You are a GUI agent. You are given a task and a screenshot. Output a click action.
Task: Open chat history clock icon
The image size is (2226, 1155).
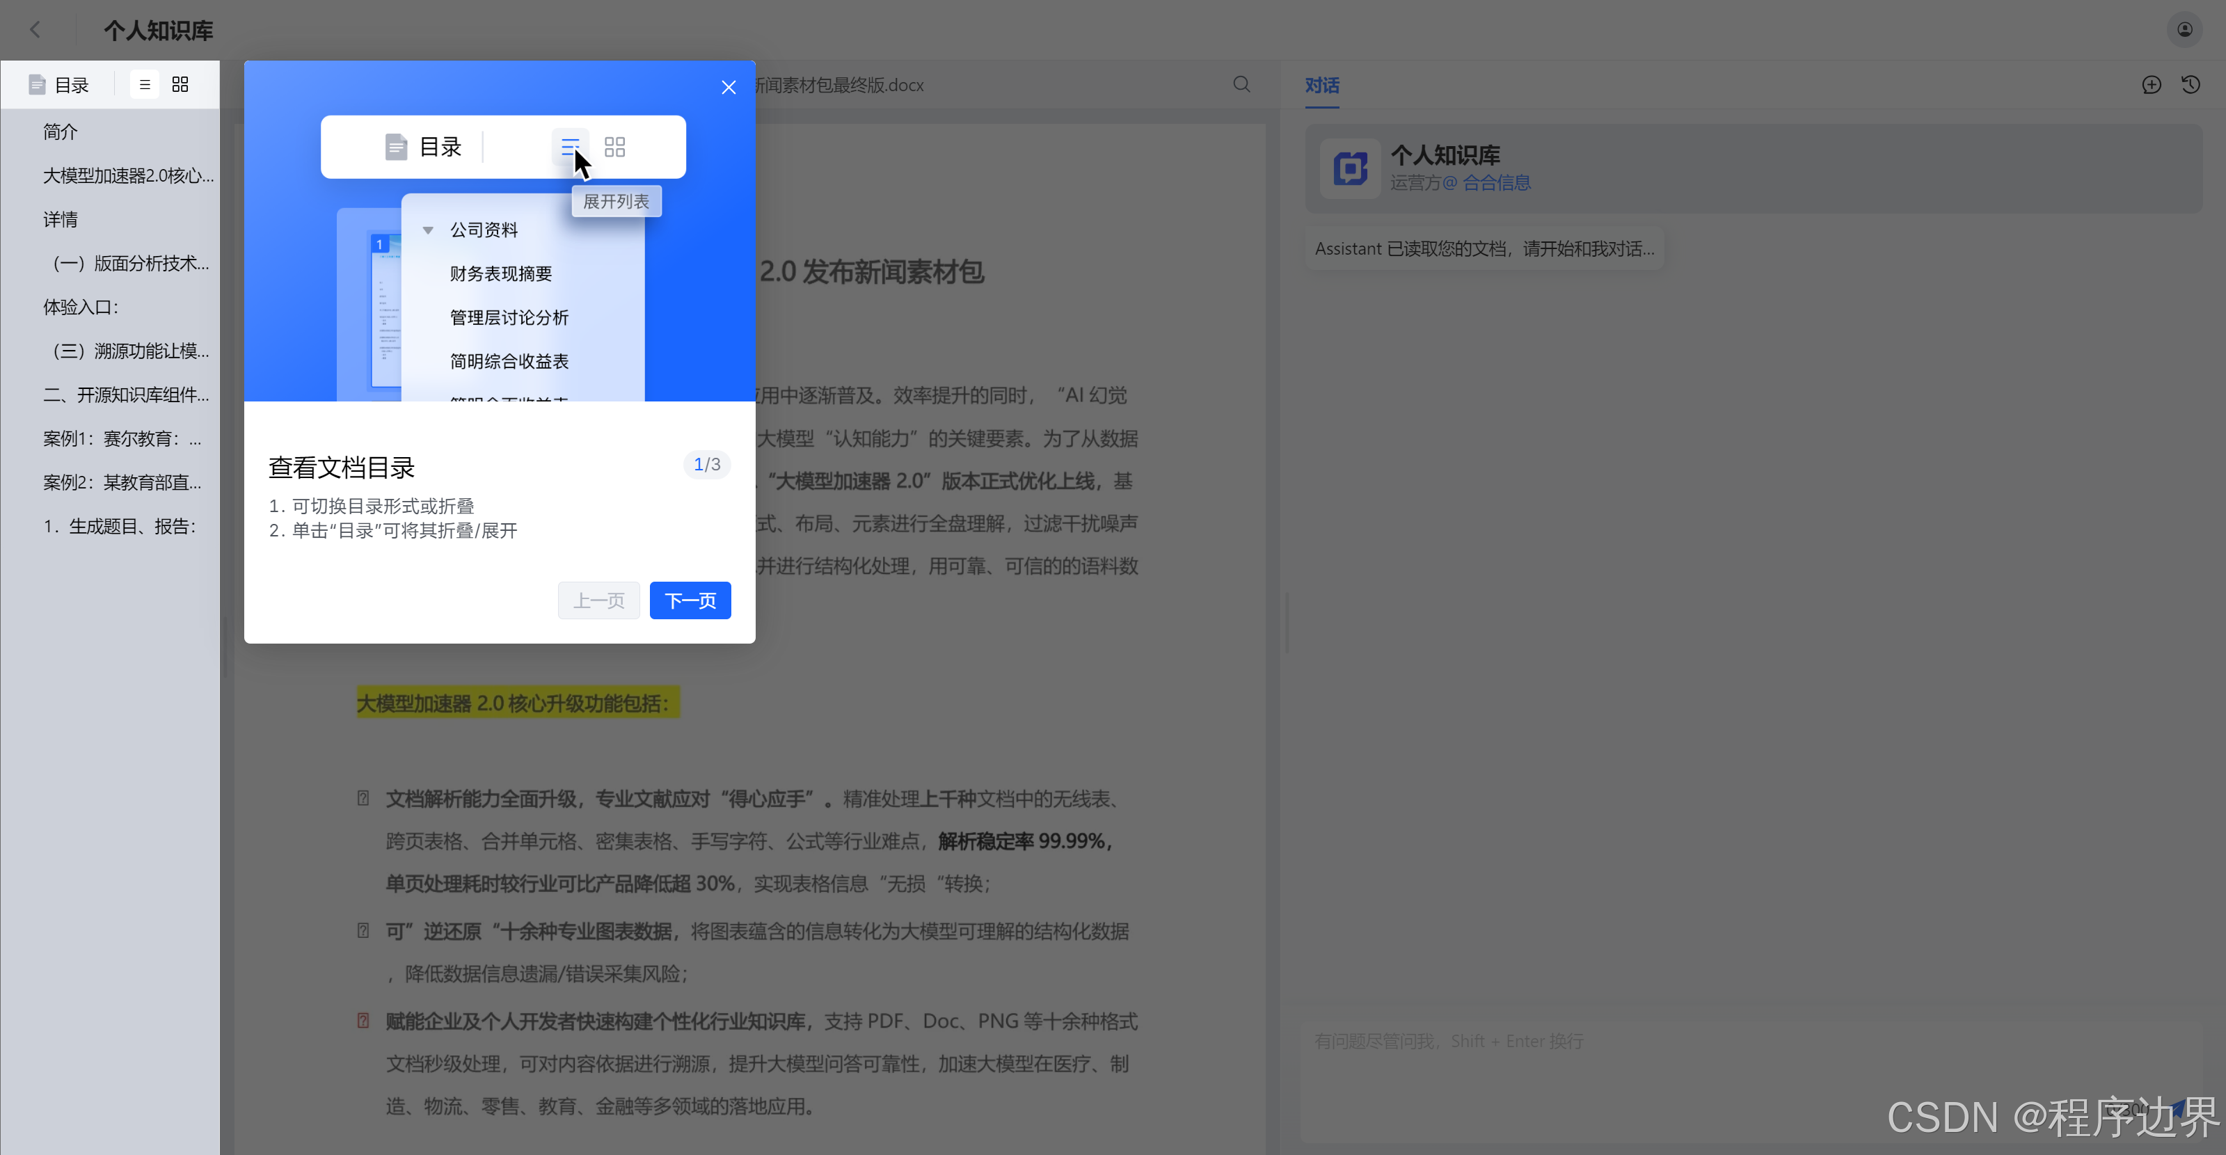tap(2190, 85)
